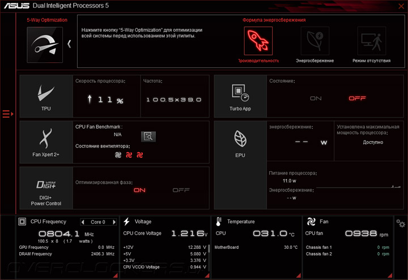Open monitor settings gear icon
Image resolution: width=408 pixels, height=280 pixels.
401,223
